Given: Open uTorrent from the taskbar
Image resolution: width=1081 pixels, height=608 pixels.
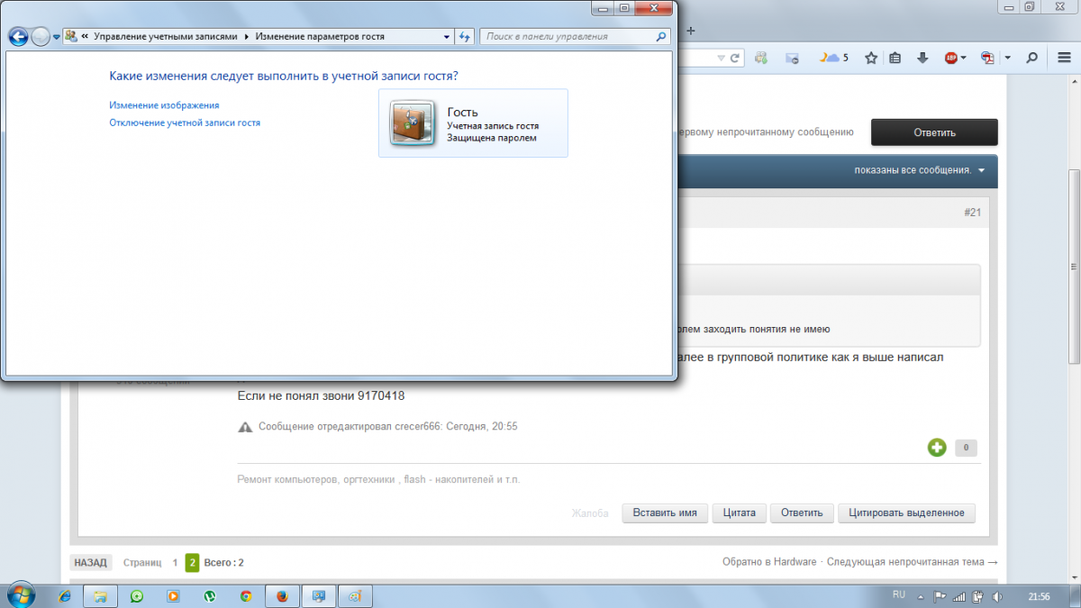Looking at the screenshot, I should [209, 596].
